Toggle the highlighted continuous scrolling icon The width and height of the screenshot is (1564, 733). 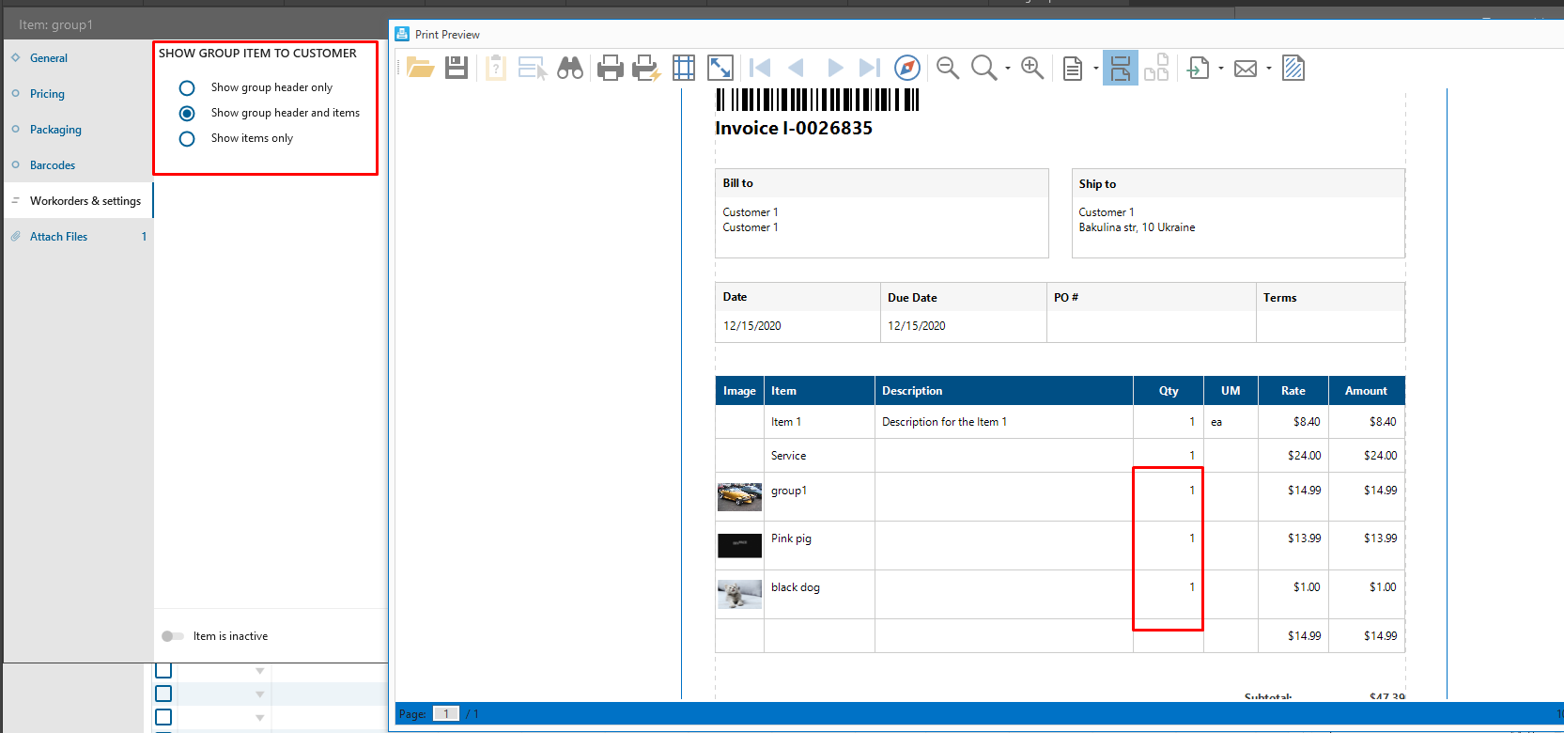[1121, 68]
